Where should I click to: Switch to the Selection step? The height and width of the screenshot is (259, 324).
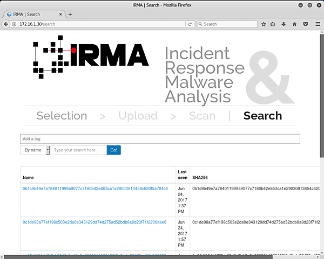pyautogui.click(x=62, y=116)
